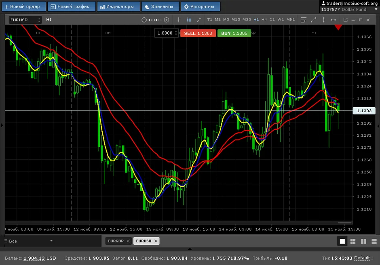Screen dimensions: 380x265
Task: Expand left side panel arrow
Action: (2, 125)
